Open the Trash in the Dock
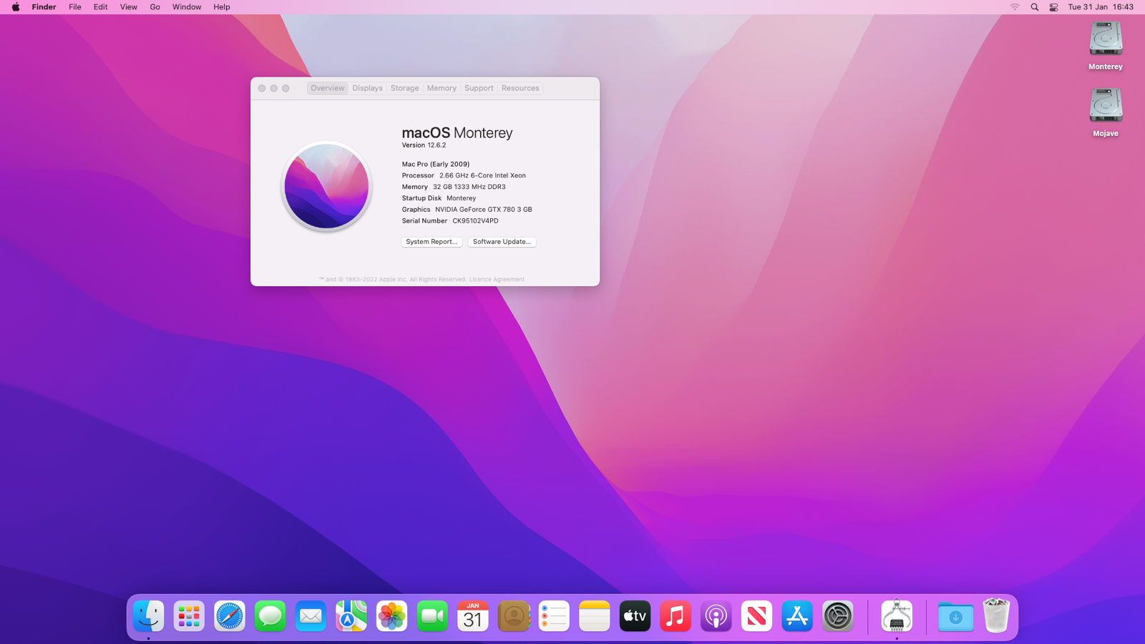 click(996, 615)
